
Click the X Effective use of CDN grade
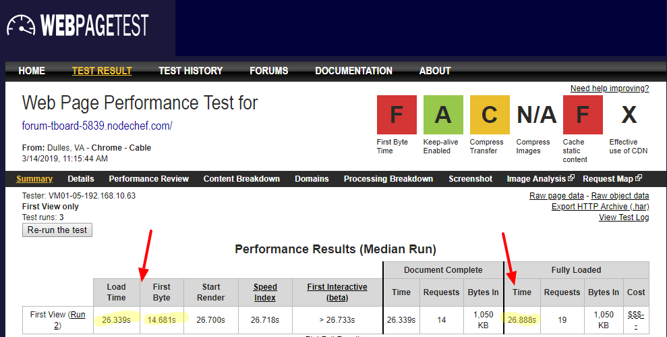point(629,115)
